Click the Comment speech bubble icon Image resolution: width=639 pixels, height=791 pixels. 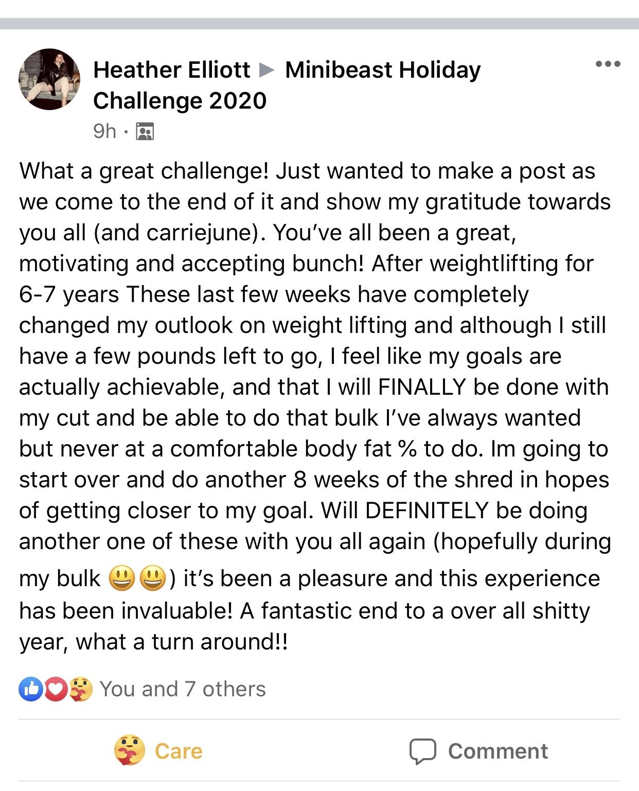[x=423, y=751]
